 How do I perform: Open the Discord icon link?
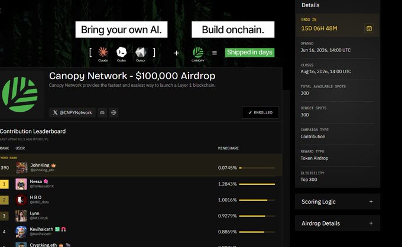[x=102, y=112]
